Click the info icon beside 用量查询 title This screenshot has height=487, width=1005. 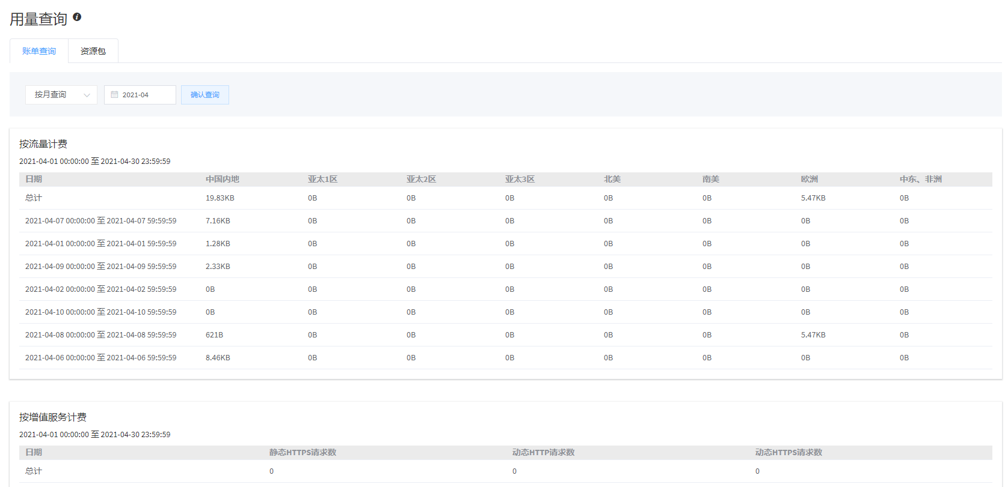[x=77, y=17]
